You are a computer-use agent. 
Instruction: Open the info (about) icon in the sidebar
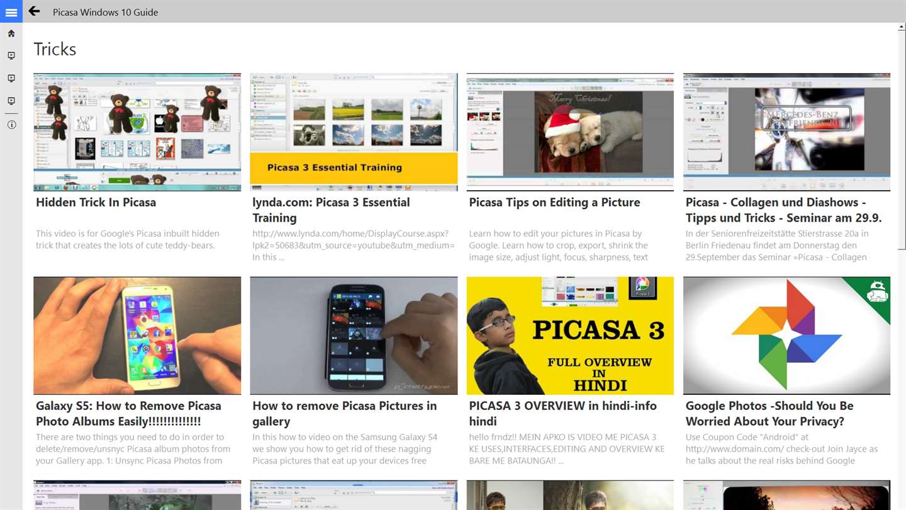coord(11,125)
